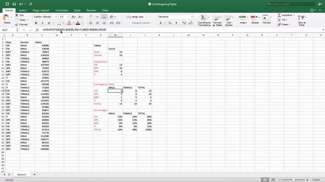Open the View ribbon tab
The width and height of the screenshot is (325, 182).
pyautogui.click(x=105, y=10)
